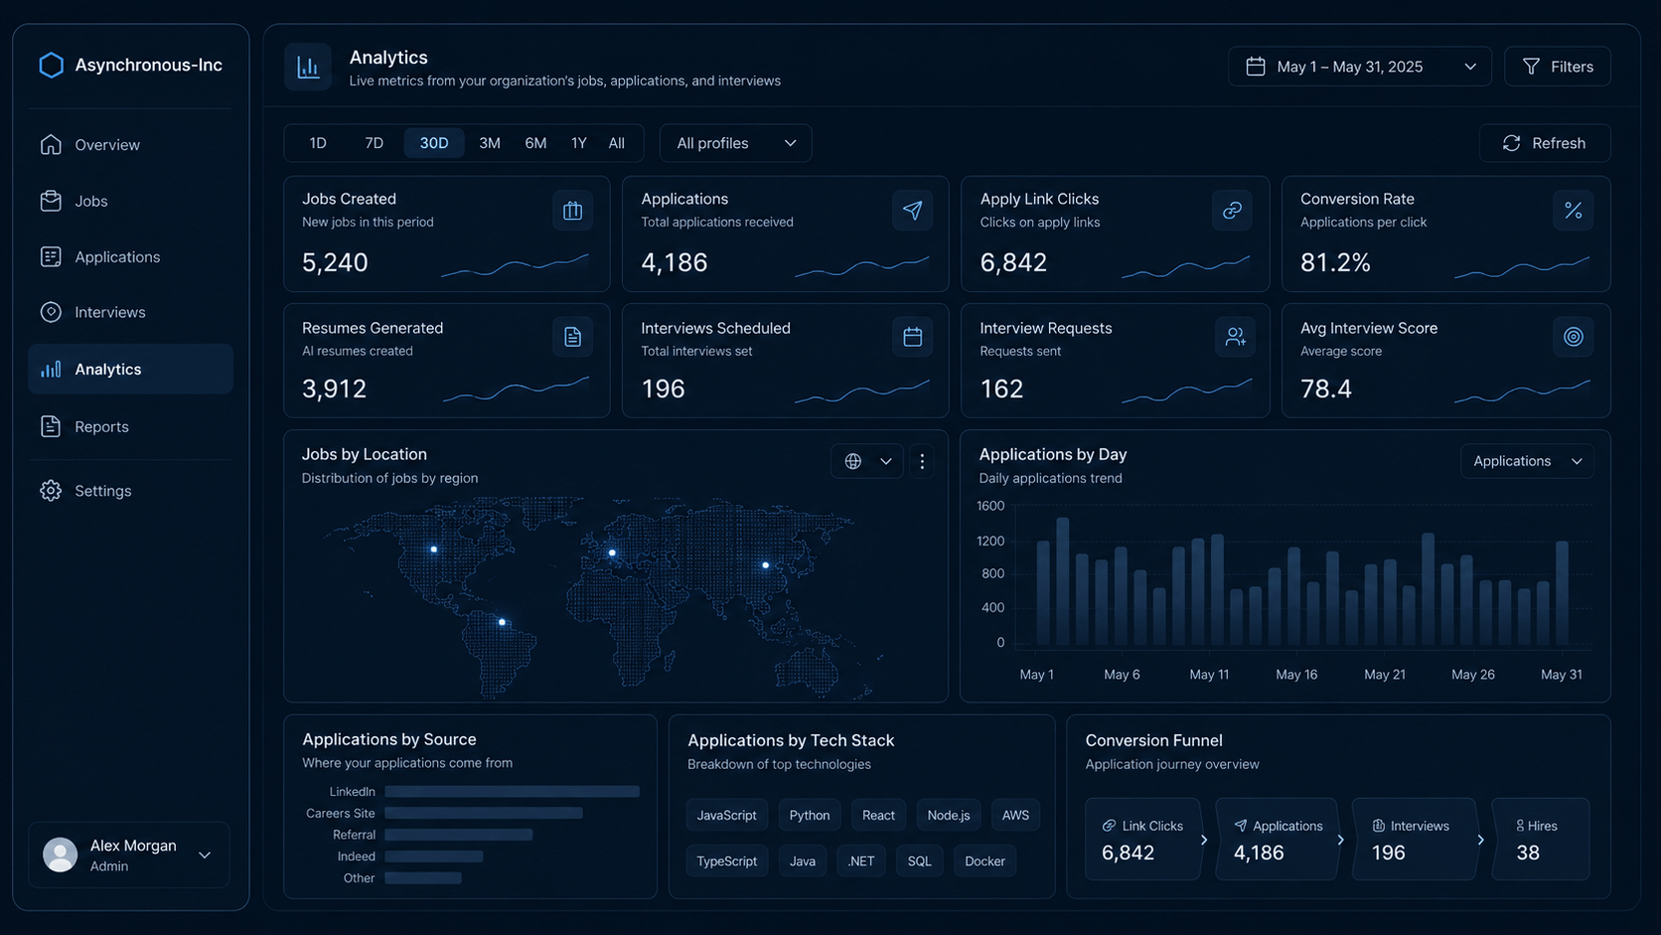This screenshot has width=1661, height=935.
Task: Click the Analytics bar chart header icon
Action: [x=308, y=68]
